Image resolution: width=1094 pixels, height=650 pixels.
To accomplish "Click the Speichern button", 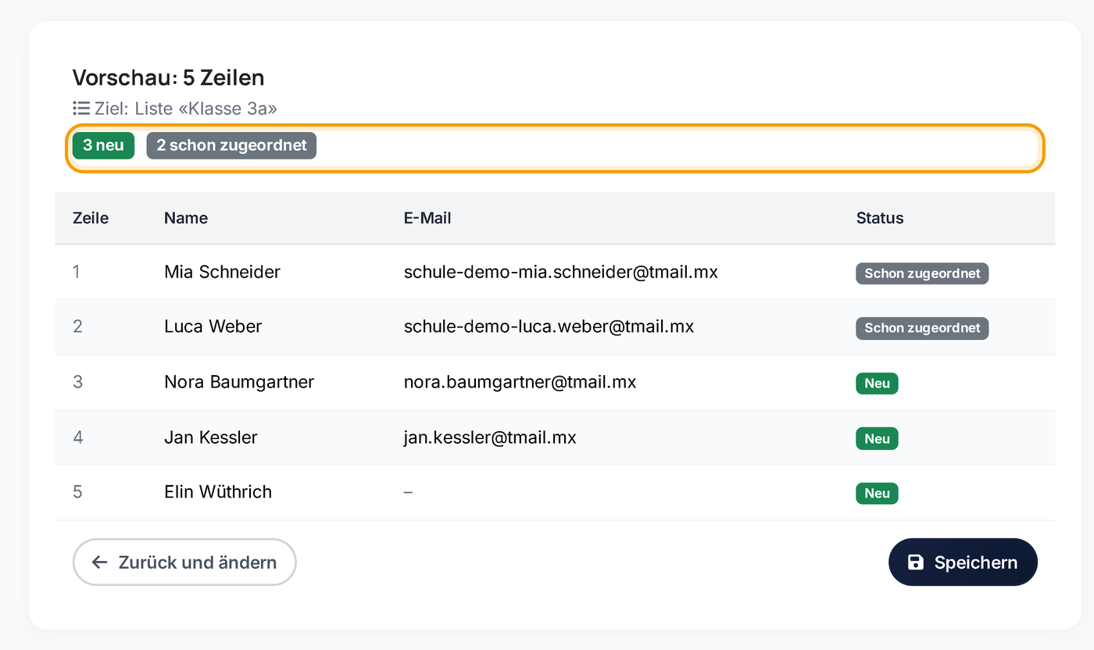I will click(963, 562).
